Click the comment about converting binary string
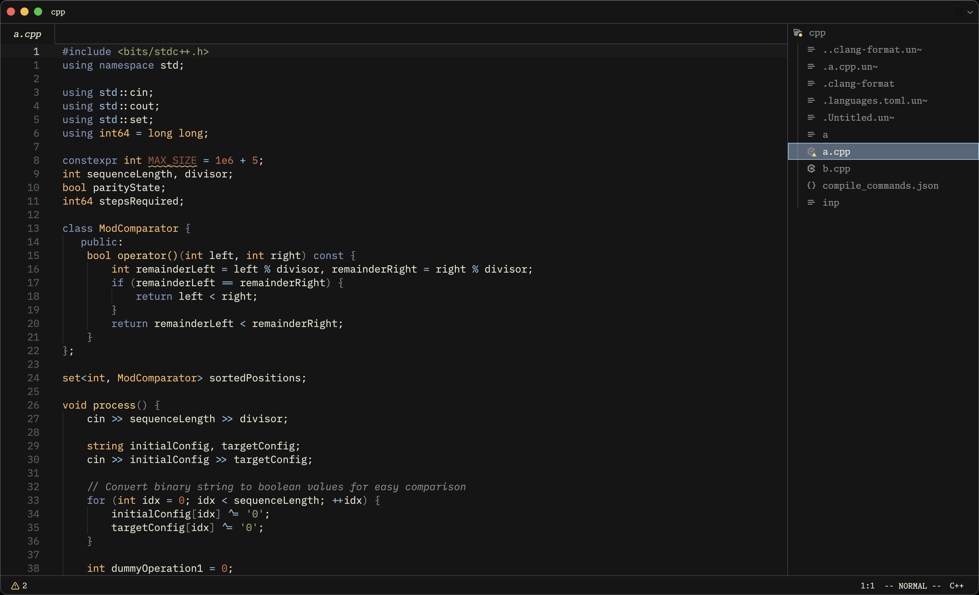The image size is (979, 595). click(x=276, y=487)
